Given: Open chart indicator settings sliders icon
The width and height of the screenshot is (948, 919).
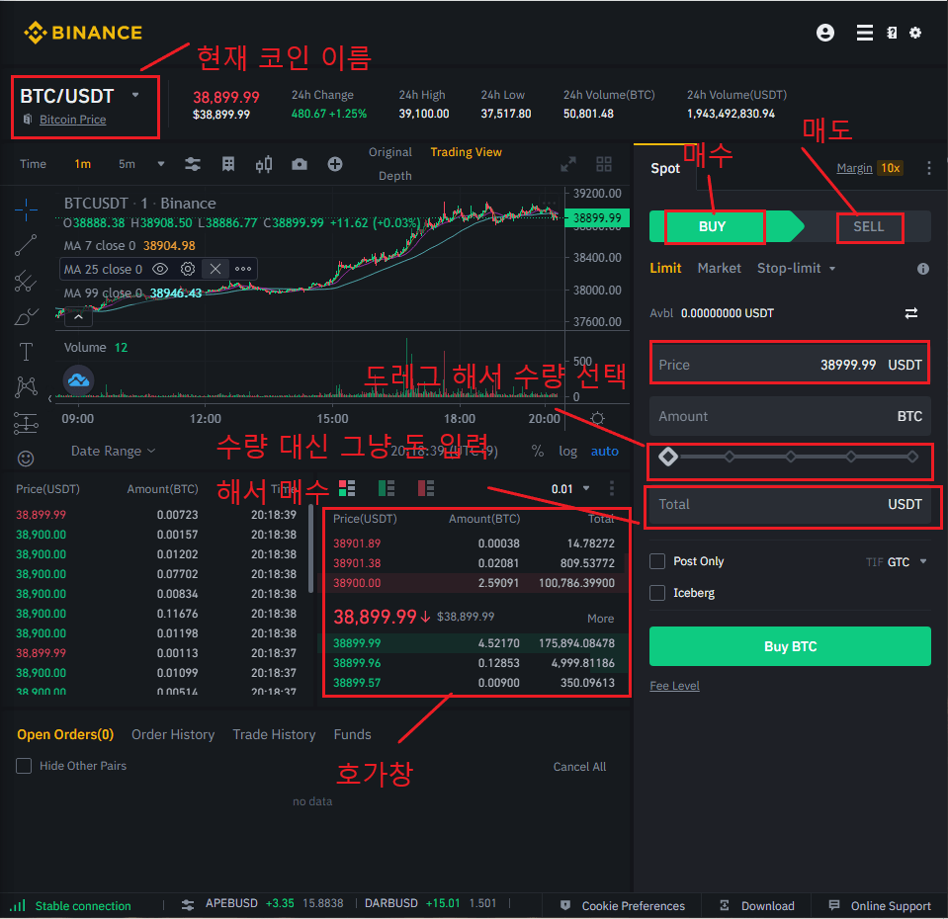Looking at the screenshot, I should 192,164.
